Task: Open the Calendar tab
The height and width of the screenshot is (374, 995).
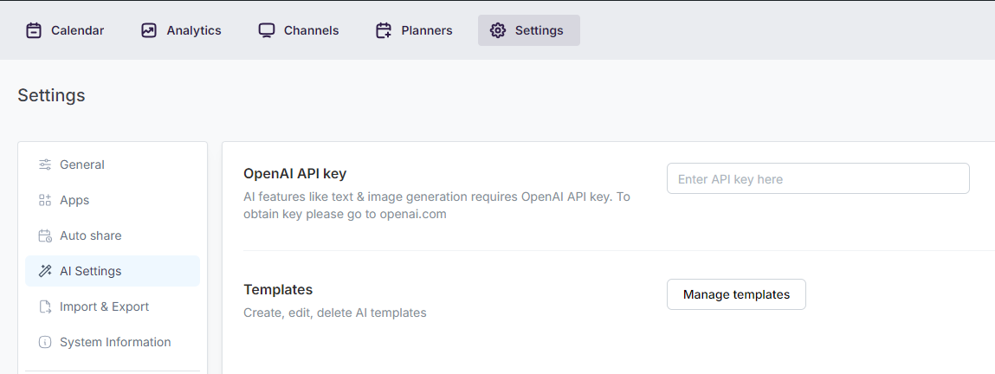Action: pyautogui.click(x=65, y=30)
